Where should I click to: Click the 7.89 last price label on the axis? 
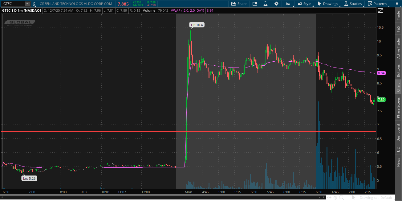(381, 100)
